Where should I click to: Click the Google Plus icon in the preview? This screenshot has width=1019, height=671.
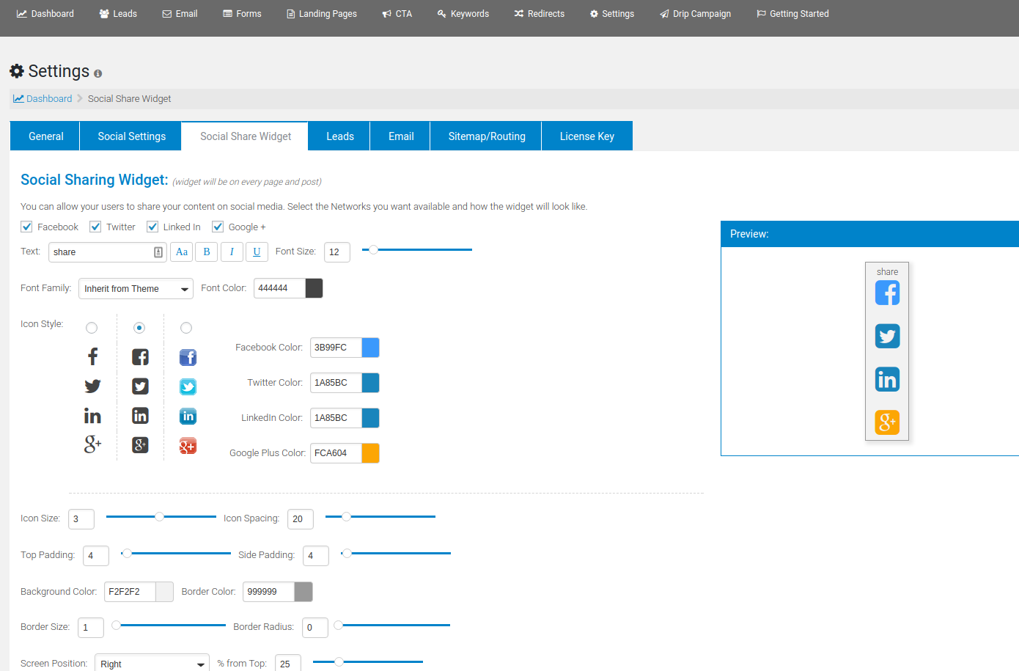click(x=887, y=422)
